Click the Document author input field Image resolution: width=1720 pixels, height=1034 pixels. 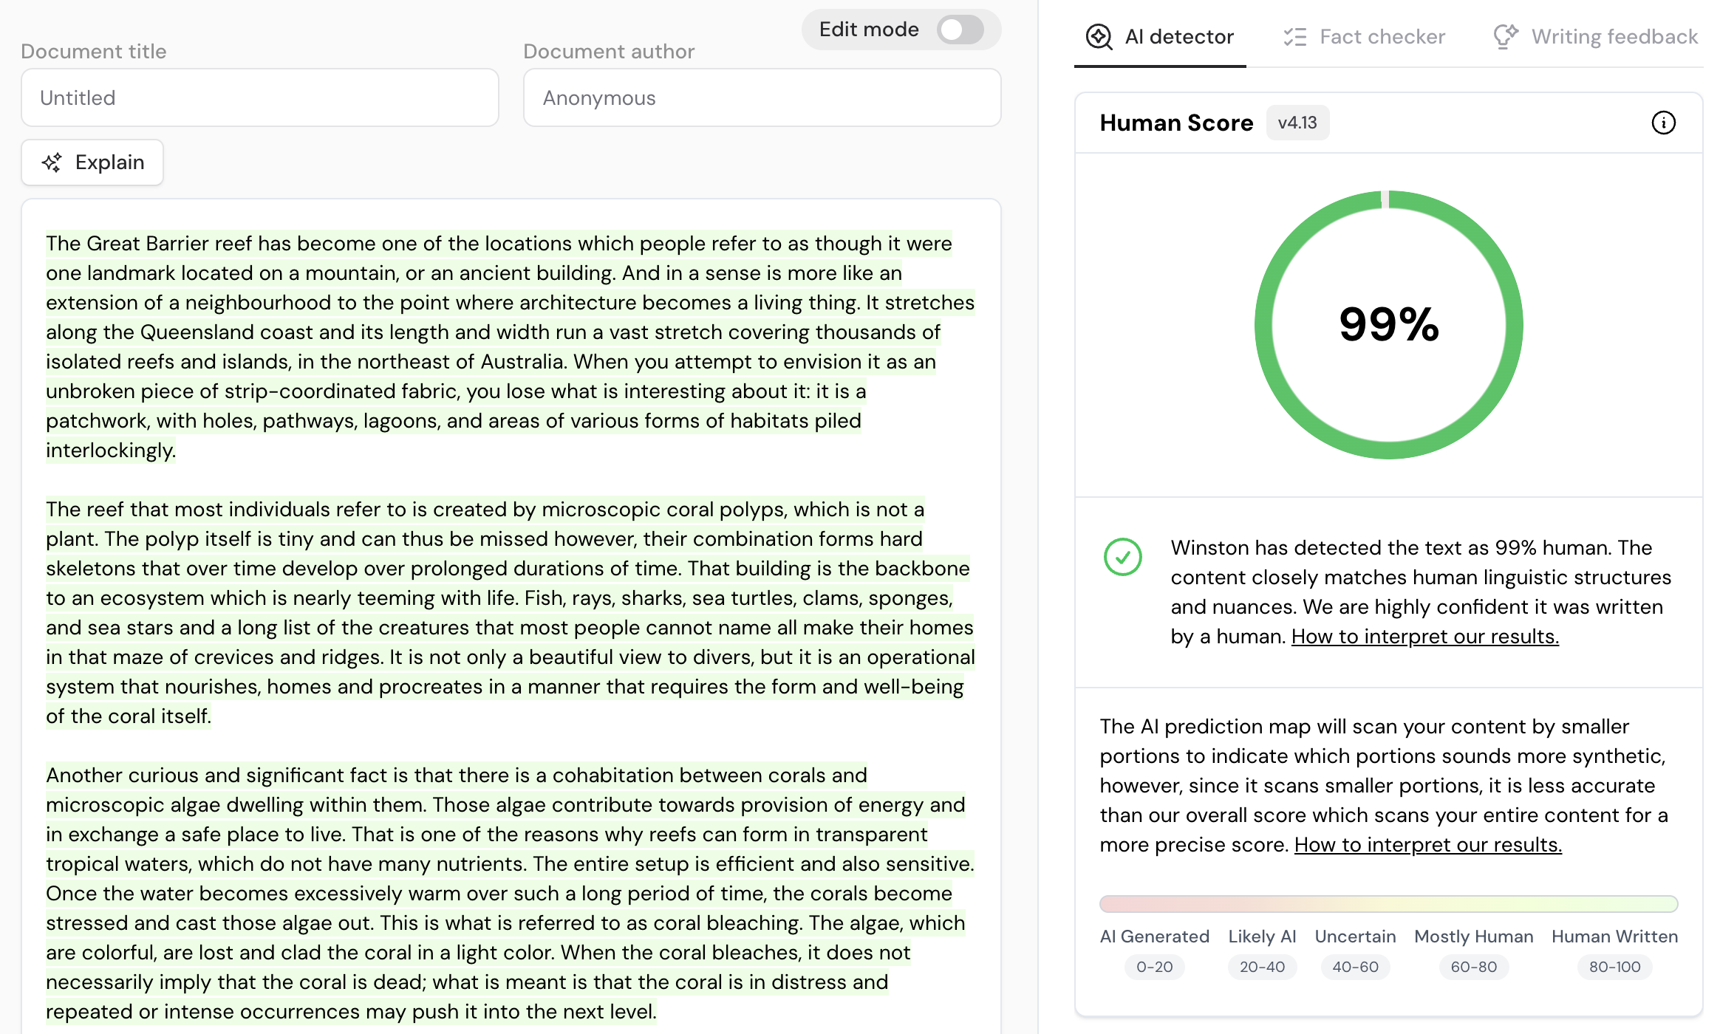click(x=762, y=98)
